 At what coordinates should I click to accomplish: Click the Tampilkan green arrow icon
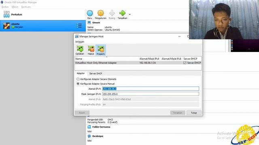(122, 13)
